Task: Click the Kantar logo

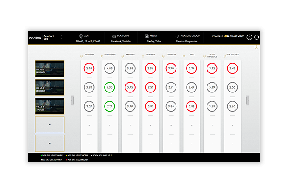Action: pyautogui.click(x=35, y=37)
